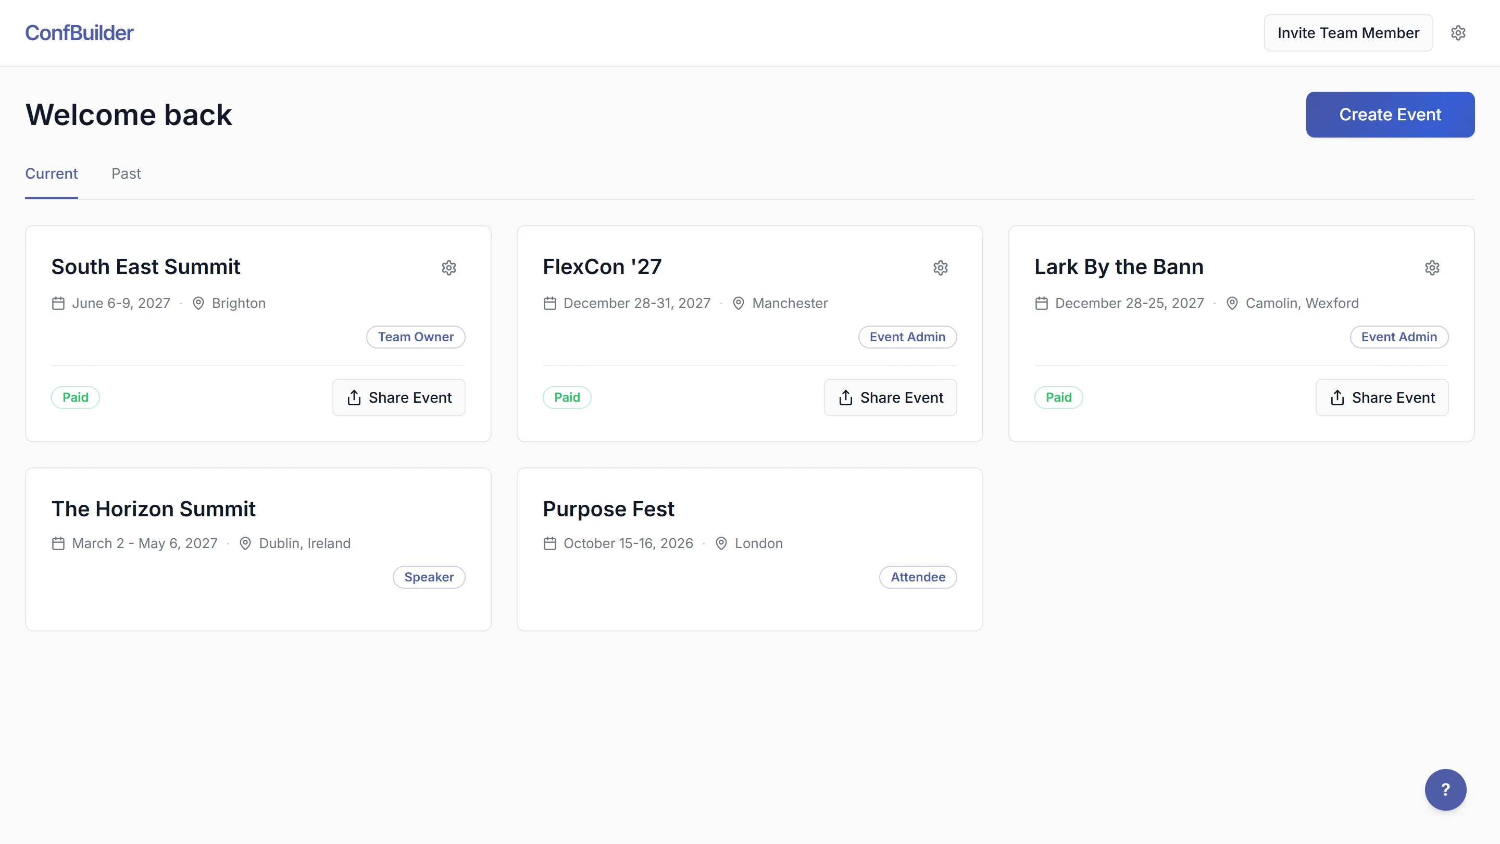Click the Team Owner badge
1500x844 pixels.
coord(416,337)
